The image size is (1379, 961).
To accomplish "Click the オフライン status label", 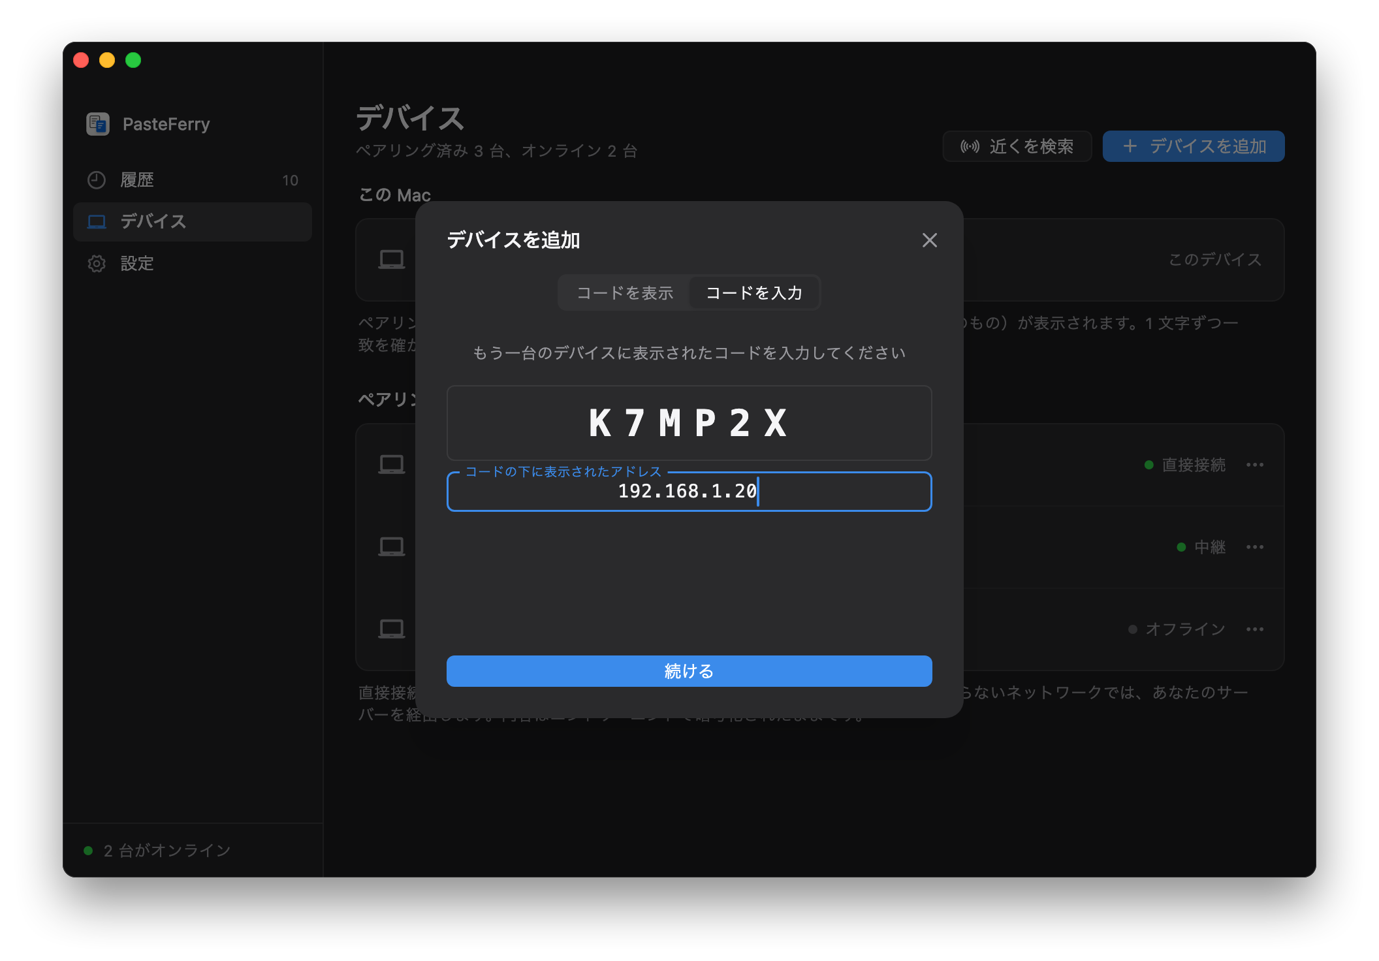I will pyautogui.click(x=1185, y=629).
